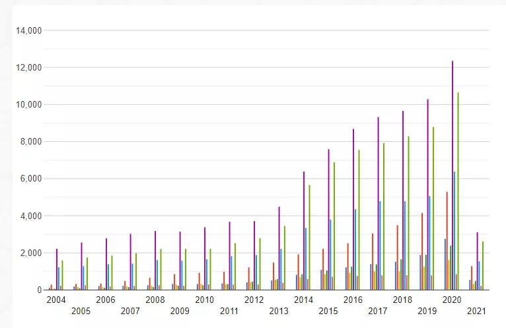Click the 12,000 y-axis value
506x328 pixels.
pyautogui.click(x=29, y=68)
